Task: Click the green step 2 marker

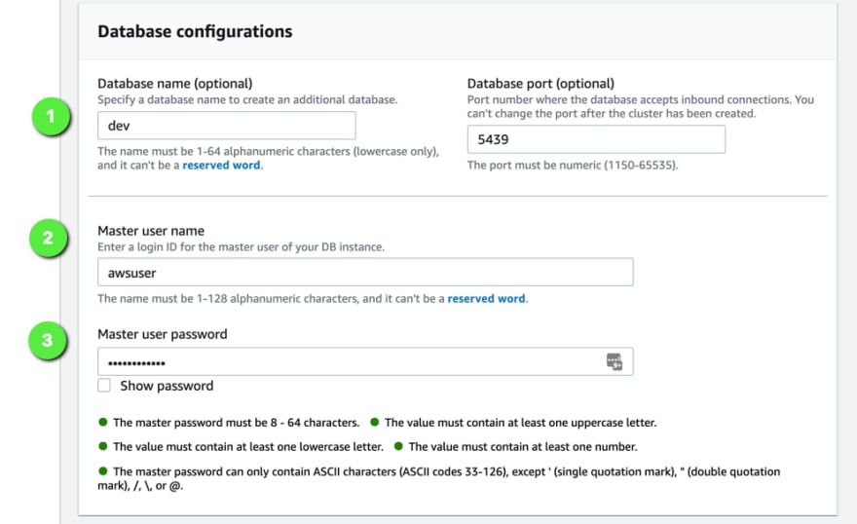Action: pyautogui.click(x=48, y=238)
